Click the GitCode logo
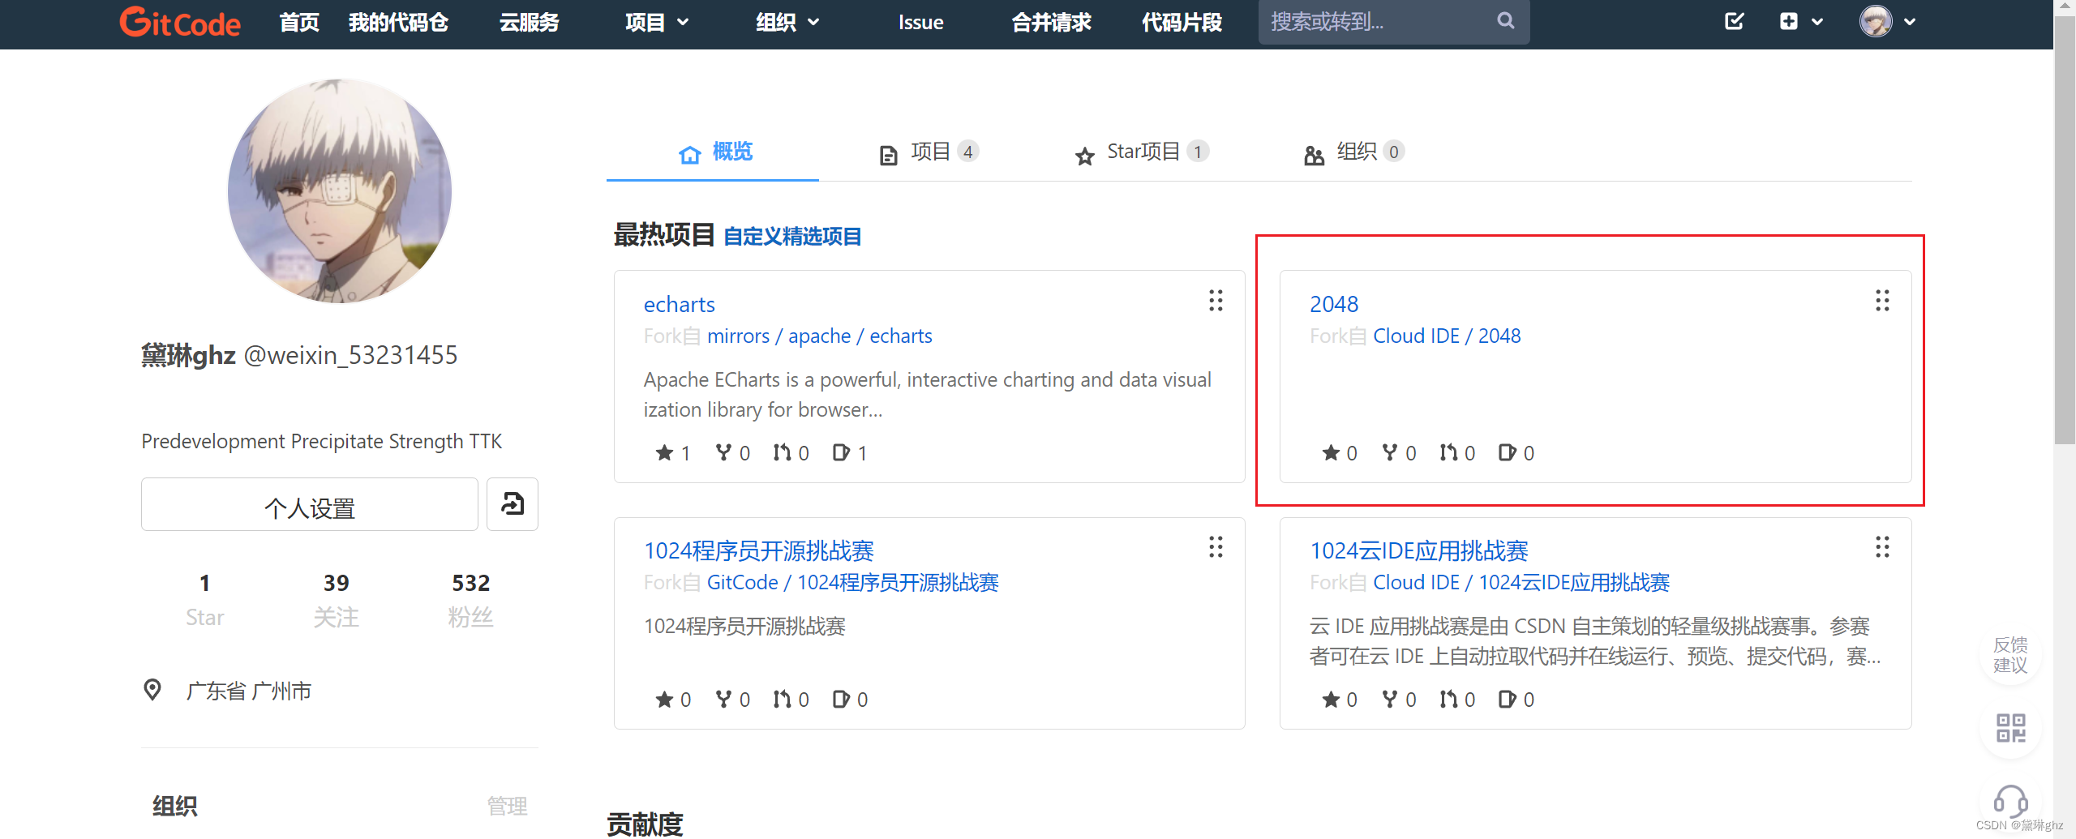Image resolution: width=2076 pixels, height=839 pixels. click(x=180, y=22)
